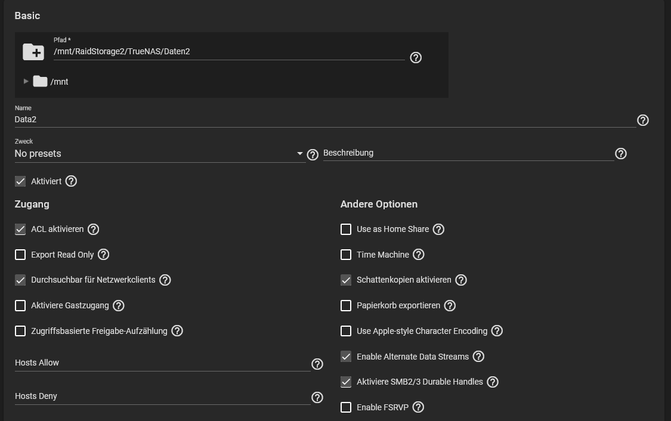Click the Pfad path text field
671x421 pixels.
pos(229,52)
